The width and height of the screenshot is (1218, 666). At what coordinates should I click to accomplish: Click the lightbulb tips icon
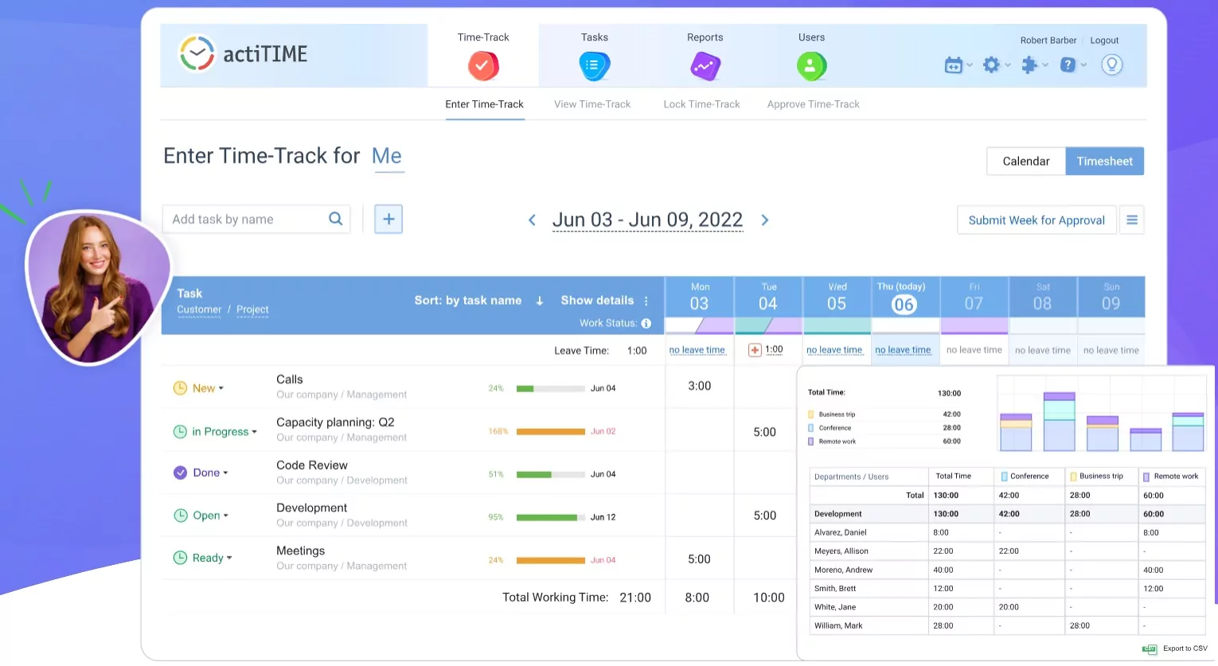tap(1112, 64)
